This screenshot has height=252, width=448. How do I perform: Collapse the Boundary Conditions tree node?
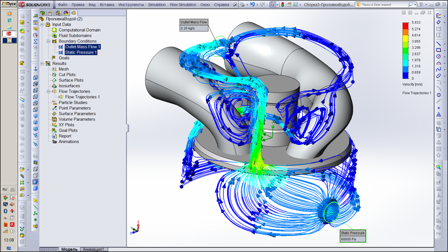pyautogui.click(x=48, y=42)
